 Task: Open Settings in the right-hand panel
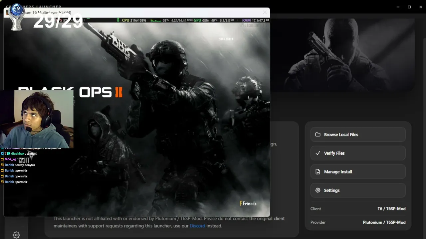[358, 190]
